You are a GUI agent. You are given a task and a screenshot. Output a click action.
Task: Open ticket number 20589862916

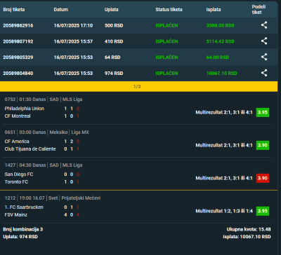18,25
